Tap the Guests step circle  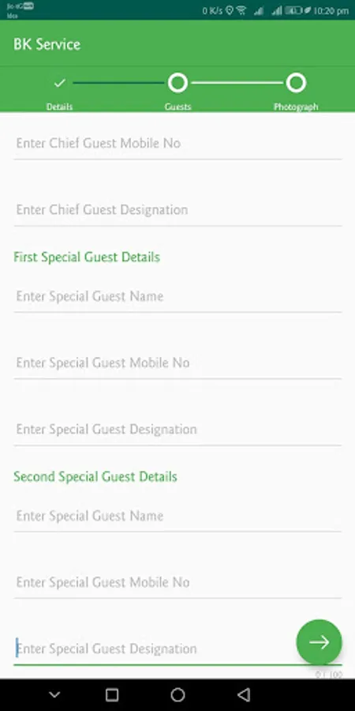pos(177,83)
